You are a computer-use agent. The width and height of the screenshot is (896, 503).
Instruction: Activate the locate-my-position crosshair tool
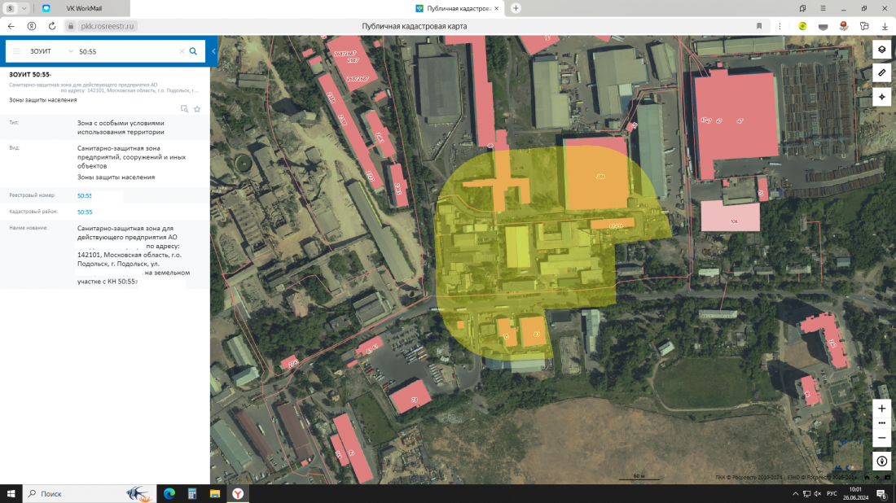pos(881,97)
